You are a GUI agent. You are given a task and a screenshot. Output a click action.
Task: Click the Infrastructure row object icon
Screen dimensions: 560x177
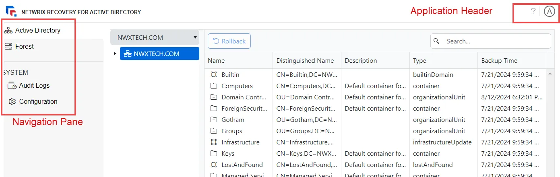214,142
